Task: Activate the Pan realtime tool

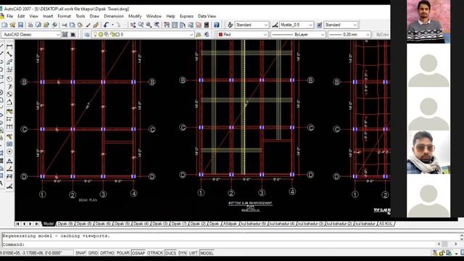Action: pos(133,25)
